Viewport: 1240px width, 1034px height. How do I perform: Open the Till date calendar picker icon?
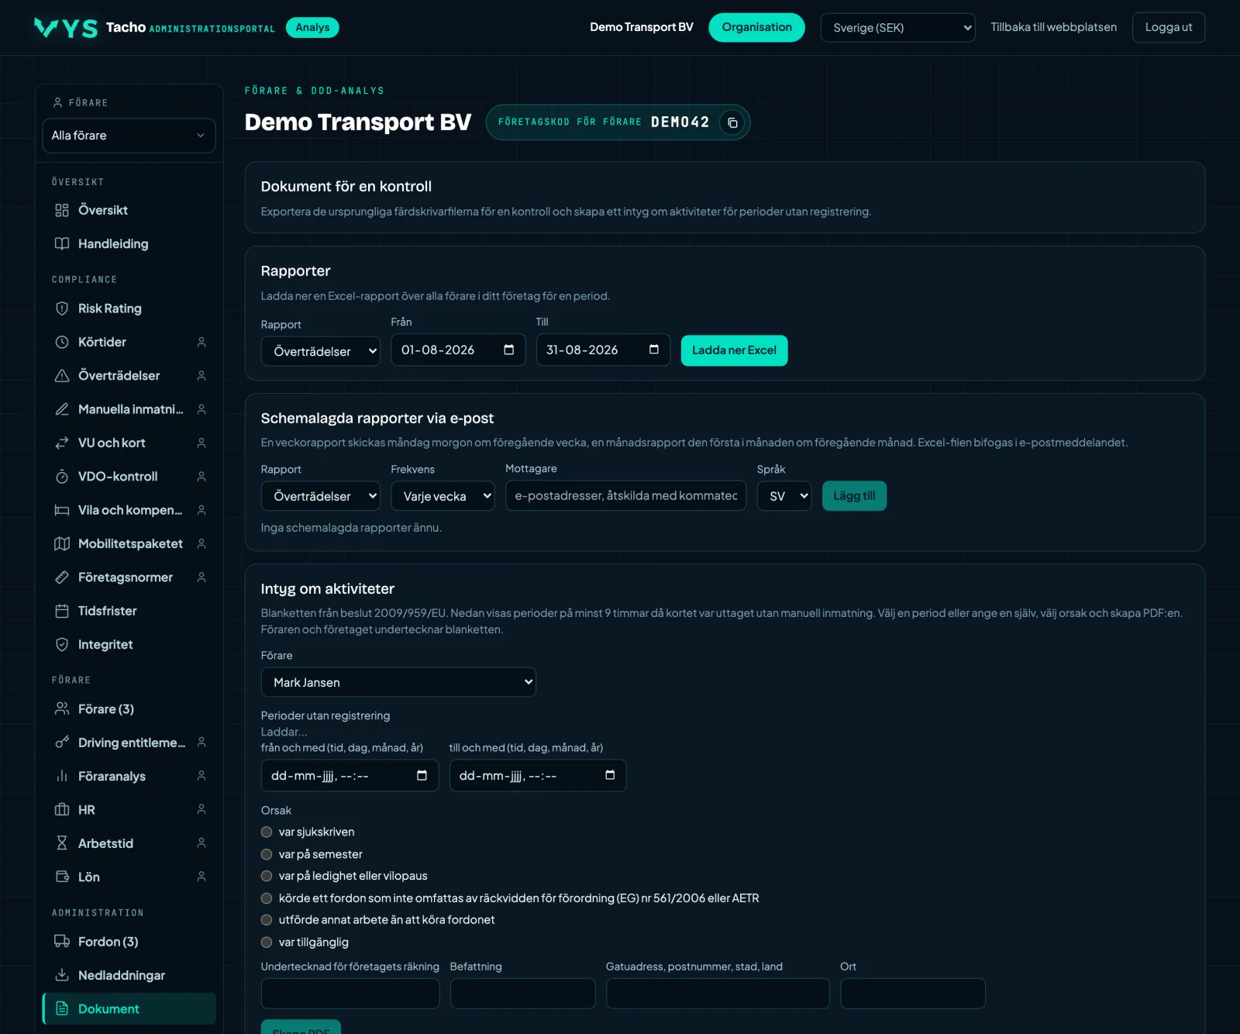click(654, 350)
